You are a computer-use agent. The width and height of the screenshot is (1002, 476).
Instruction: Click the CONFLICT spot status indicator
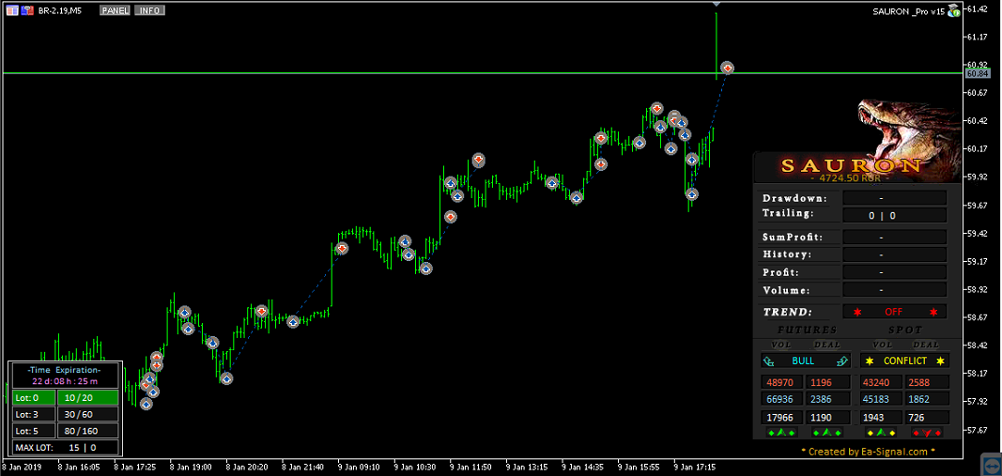pyautogui.click(x=905, y=361)
